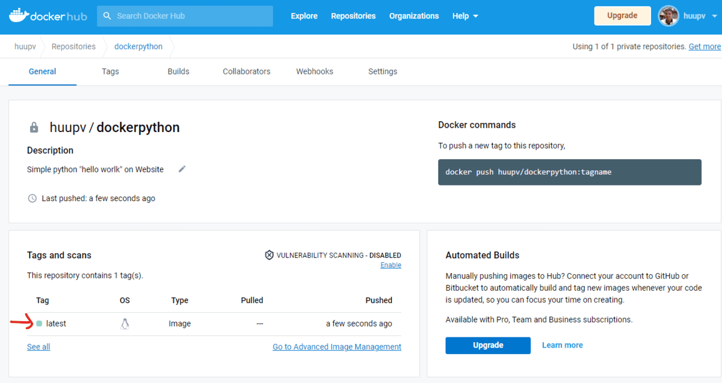Click the Linux penguin OS icon for latest tag
The width and height of the screenshot is (722, 383).
(x=125, y=323)
